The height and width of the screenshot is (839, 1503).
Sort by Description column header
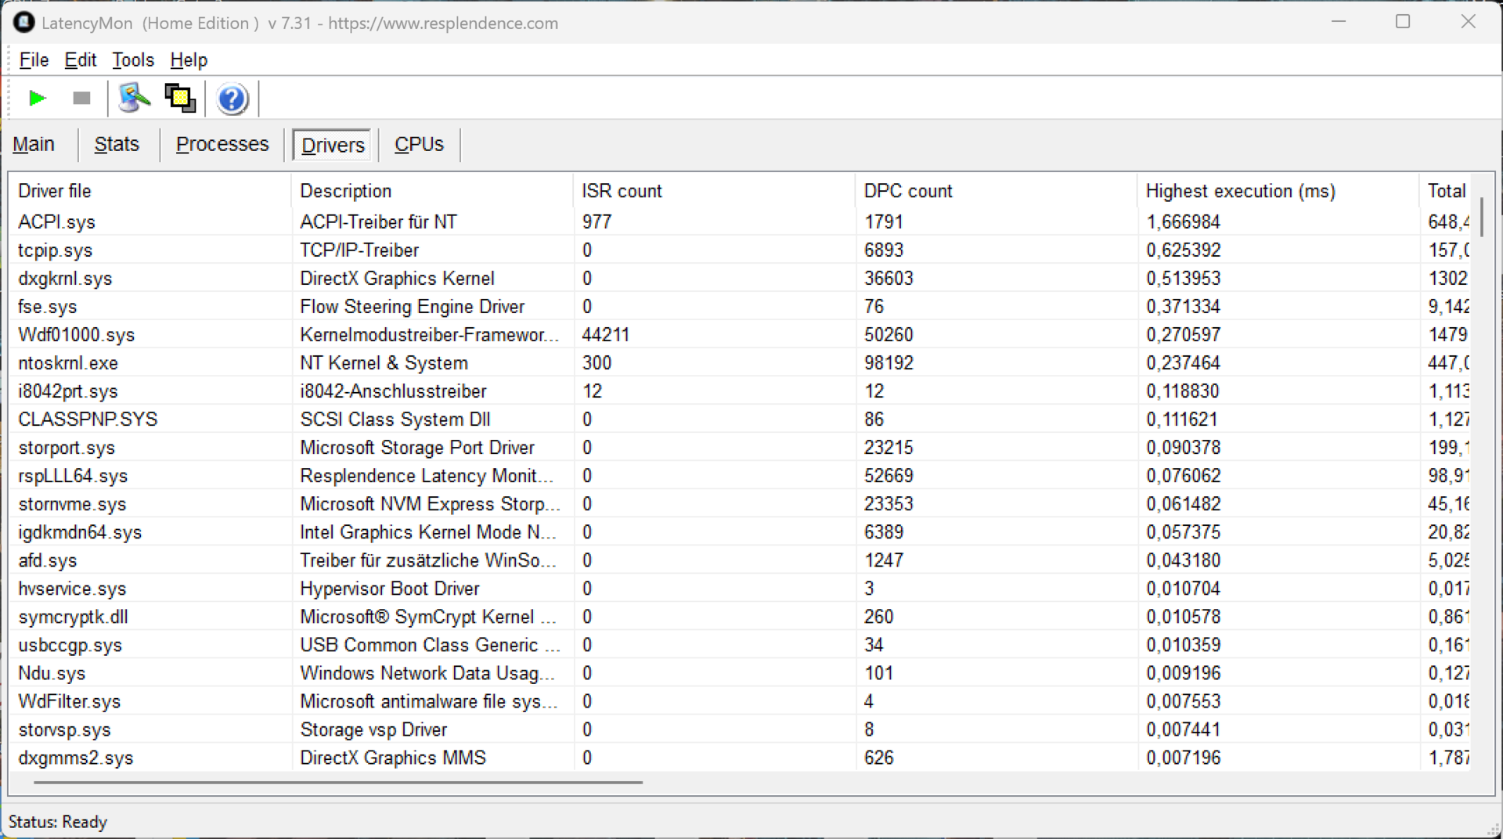(x=431, y=191)
